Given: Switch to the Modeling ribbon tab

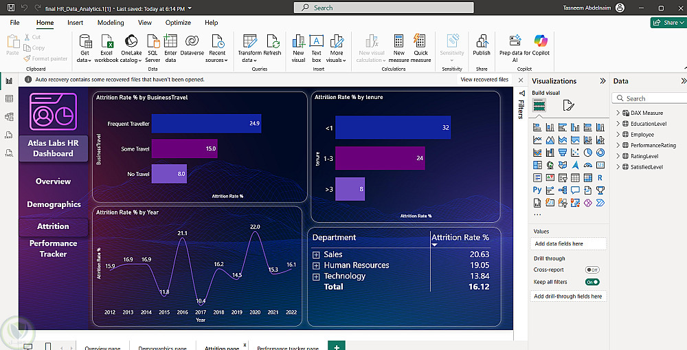Looking at the screenshot, I should pos(111,23).
